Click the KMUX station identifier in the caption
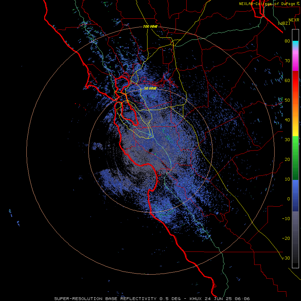Viewport: 301px width, 301px height. coord(196,299)
